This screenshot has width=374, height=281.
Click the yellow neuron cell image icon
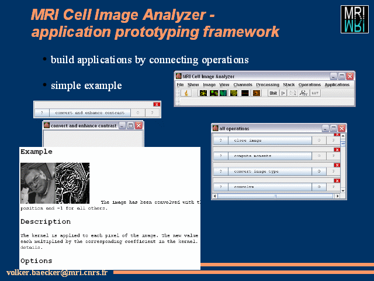point(203,93)
